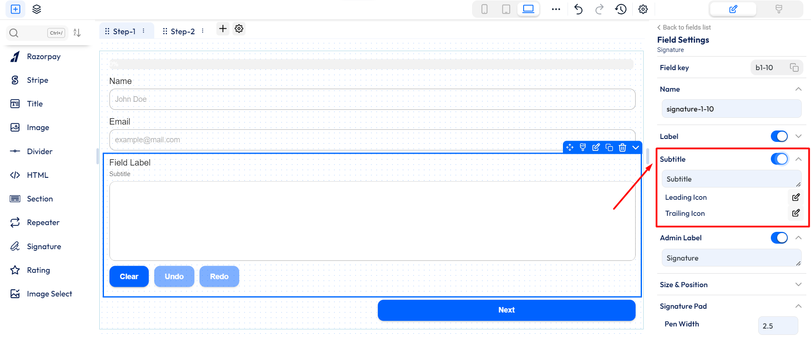Go back to fields list
The height and width of the screenshot is (337, 811).
click(x=684, y=27)
